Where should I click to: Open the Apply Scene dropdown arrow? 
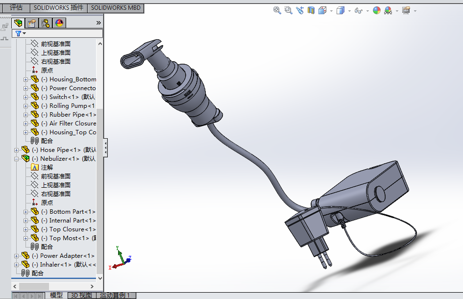[397, 11]
